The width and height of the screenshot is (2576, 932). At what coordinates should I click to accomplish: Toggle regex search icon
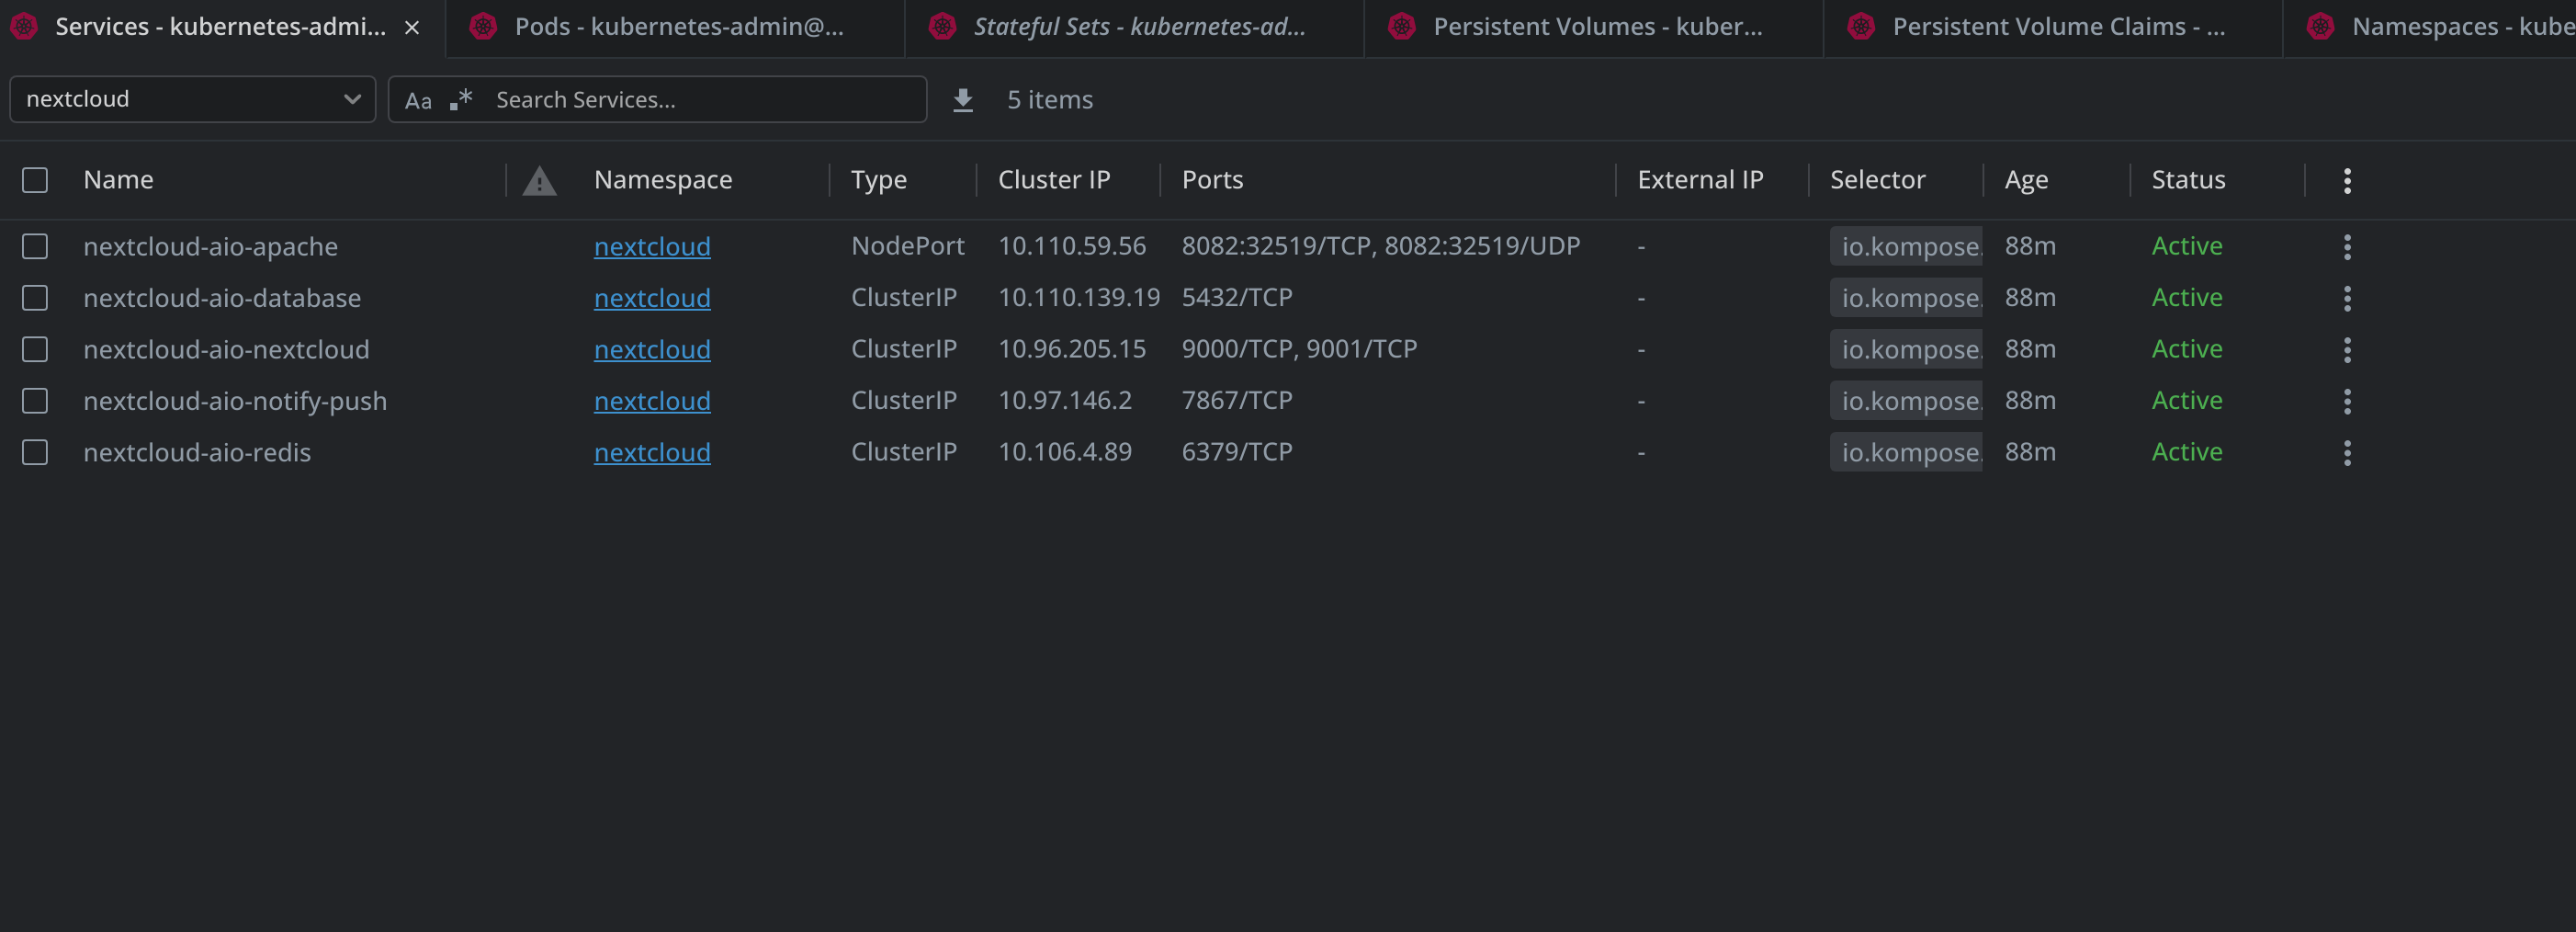[461, 99]
